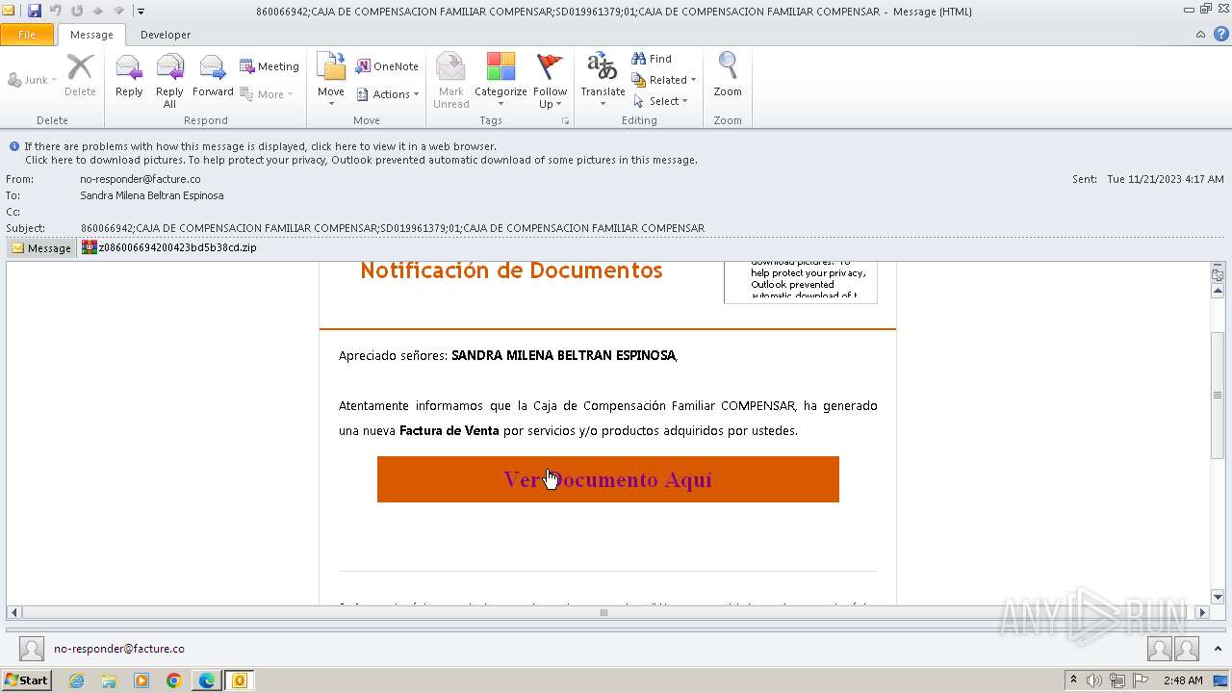The image size is (1232, 693).
Task: Collapse the ribbon with the caret
Action: pos(1200,34)
